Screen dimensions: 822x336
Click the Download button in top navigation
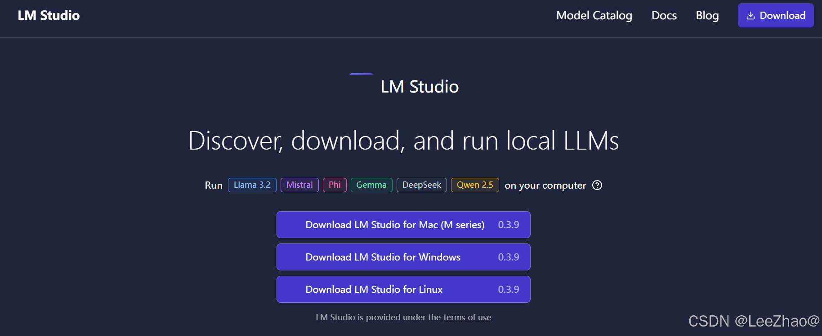coord(776,15)
